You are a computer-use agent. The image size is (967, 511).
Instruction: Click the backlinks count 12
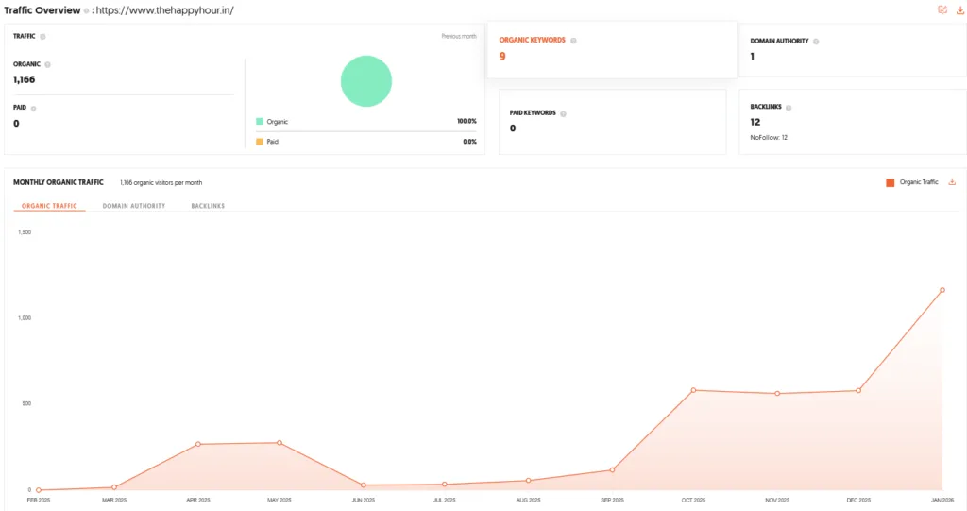click(755, 122)
